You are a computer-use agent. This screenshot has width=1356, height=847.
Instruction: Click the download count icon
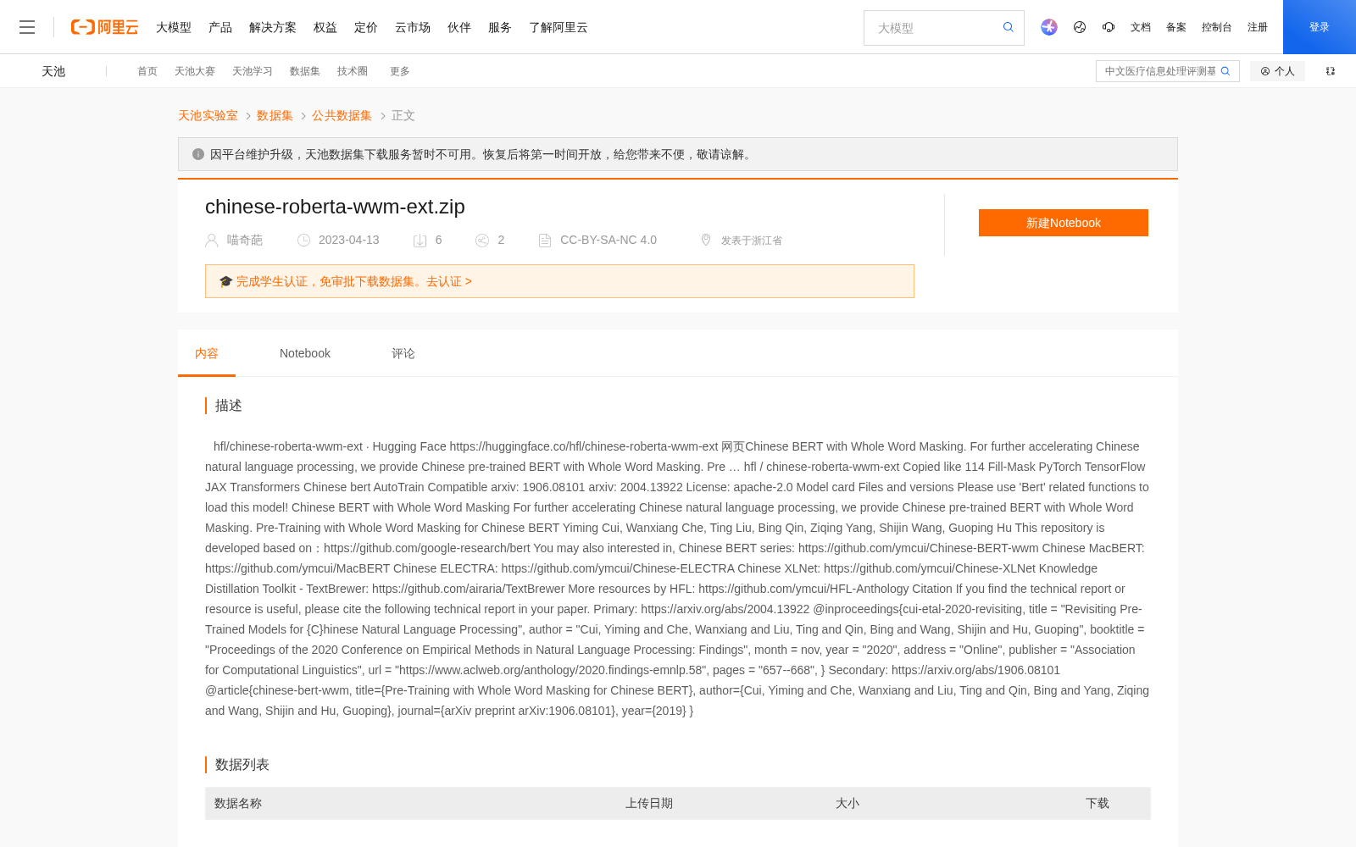[x=420, y=241]
